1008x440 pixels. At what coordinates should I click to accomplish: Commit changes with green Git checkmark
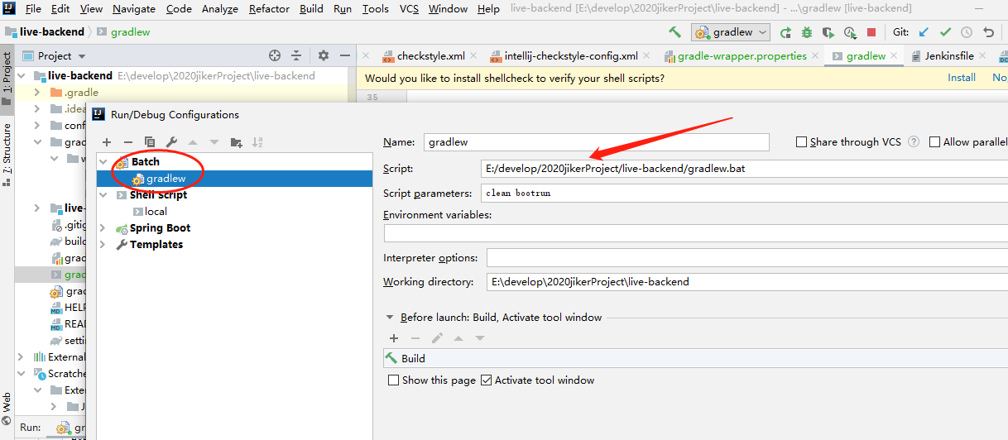(x=945, y=32)
